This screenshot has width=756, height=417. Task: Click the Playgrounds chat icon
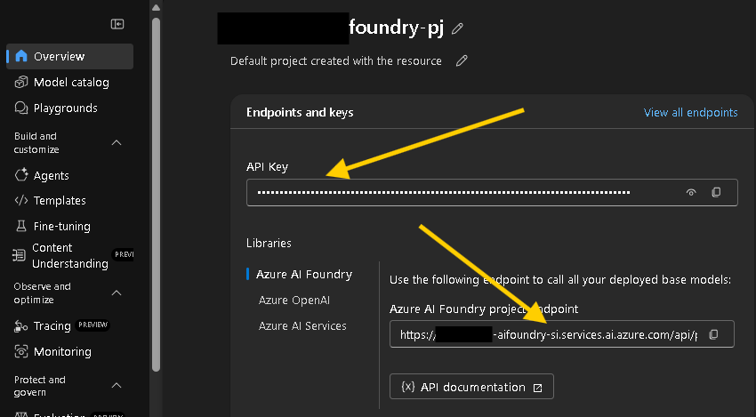[x=21, y=108]
